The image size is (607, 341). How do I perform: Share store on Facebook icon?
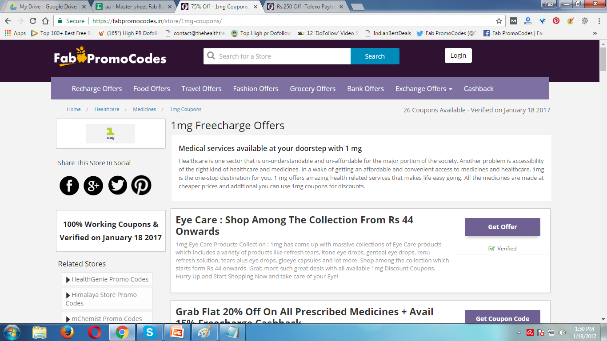69,185
